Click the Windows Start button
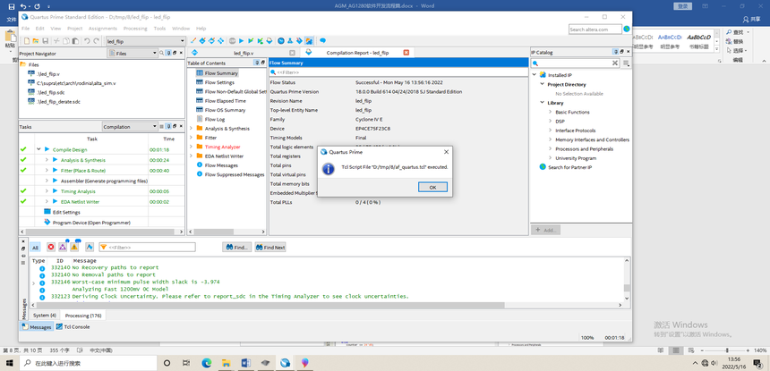 [x=9, y=363]
